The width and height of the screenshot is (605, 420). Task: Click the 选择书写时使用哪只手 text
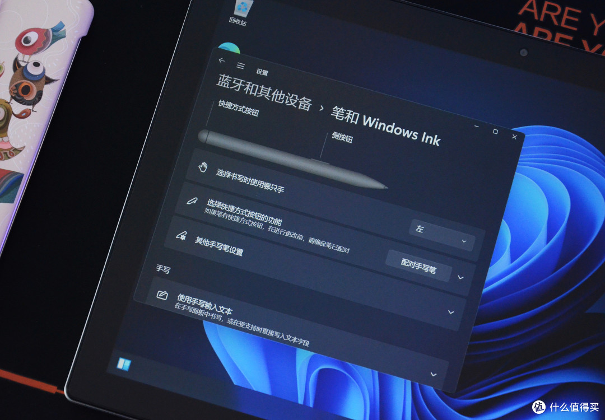coord(250,180)
